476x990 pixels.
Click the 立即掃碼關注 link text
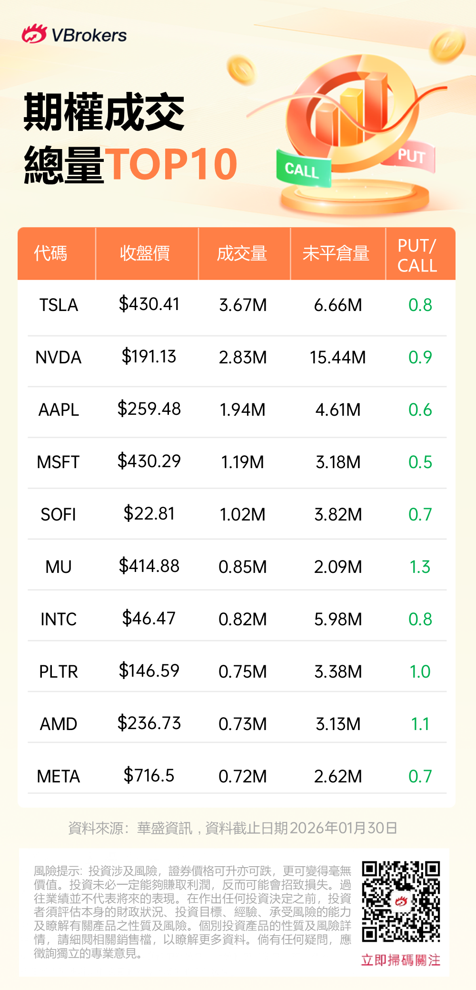[401, 960]
